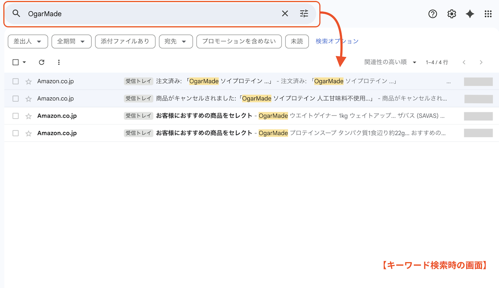
Task: Open the three-dot more actions menu
Action: [x=59, y=62]
